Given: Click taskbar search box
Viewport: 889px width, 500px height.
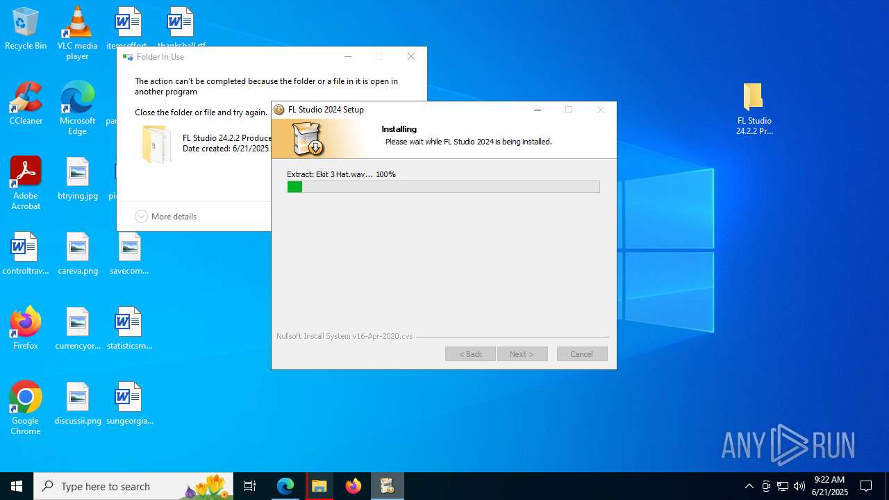Looking at the screenshot, I should pos(133,486).
